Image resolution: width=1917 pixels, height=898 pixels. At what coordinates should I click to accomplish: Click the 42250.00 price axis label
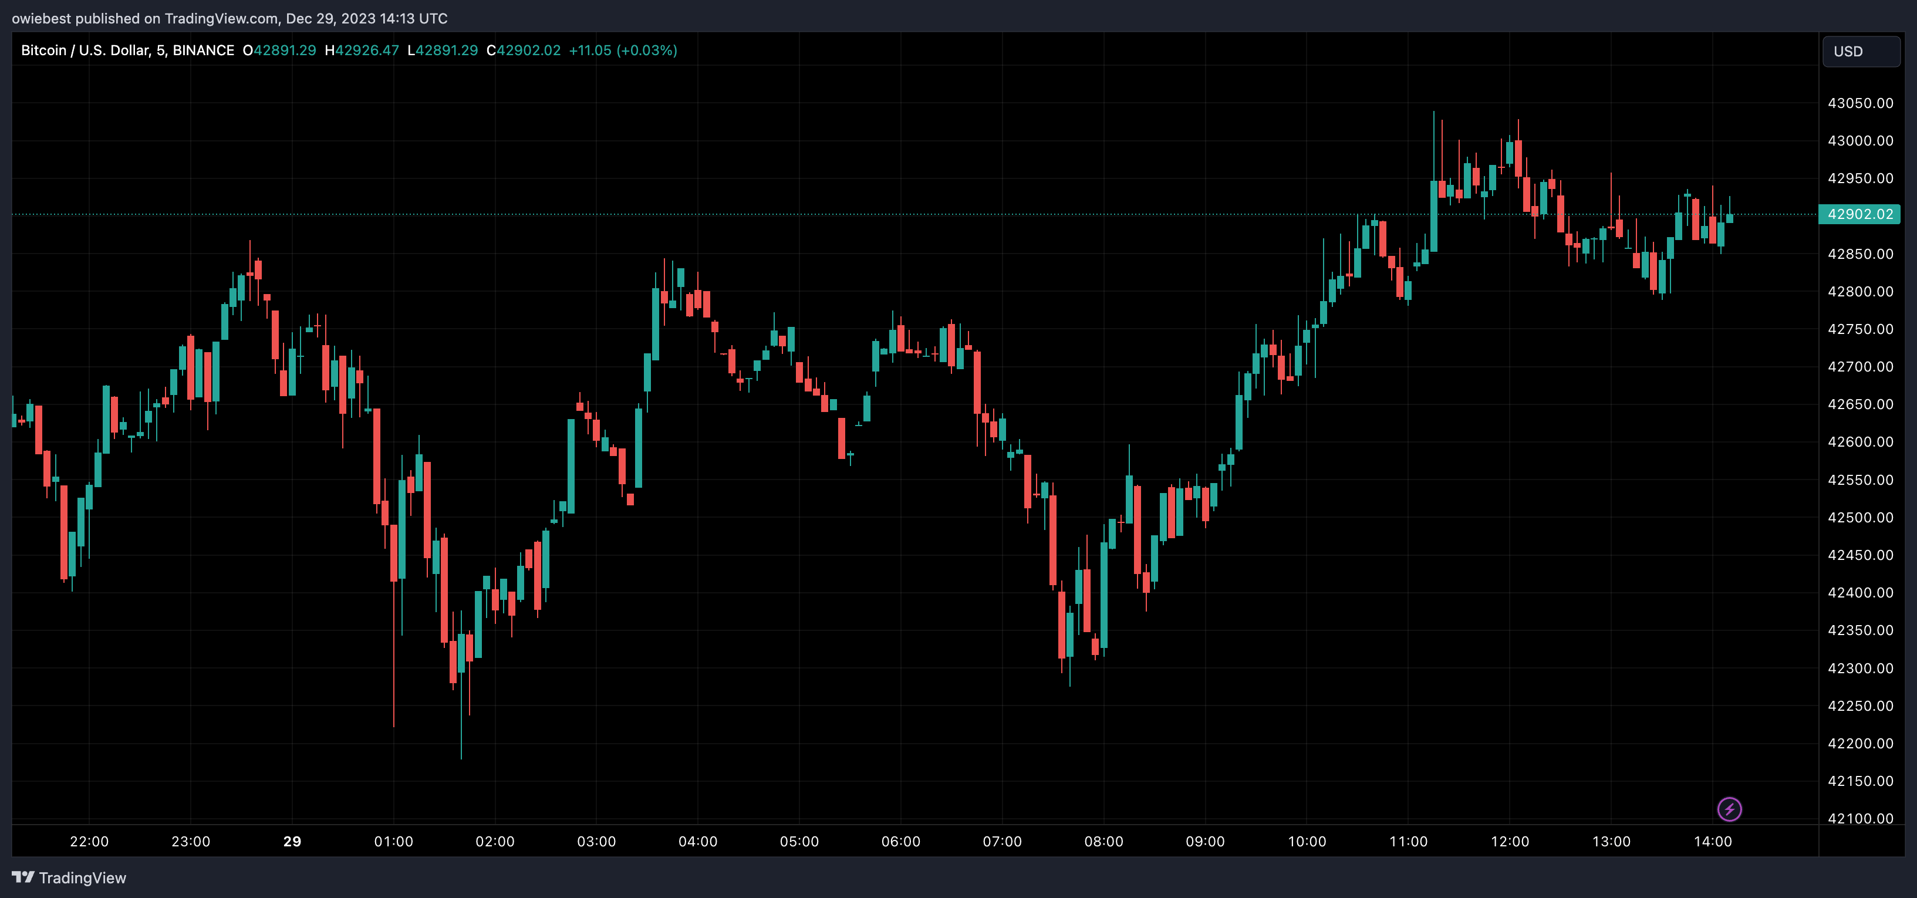(1861, 705)
